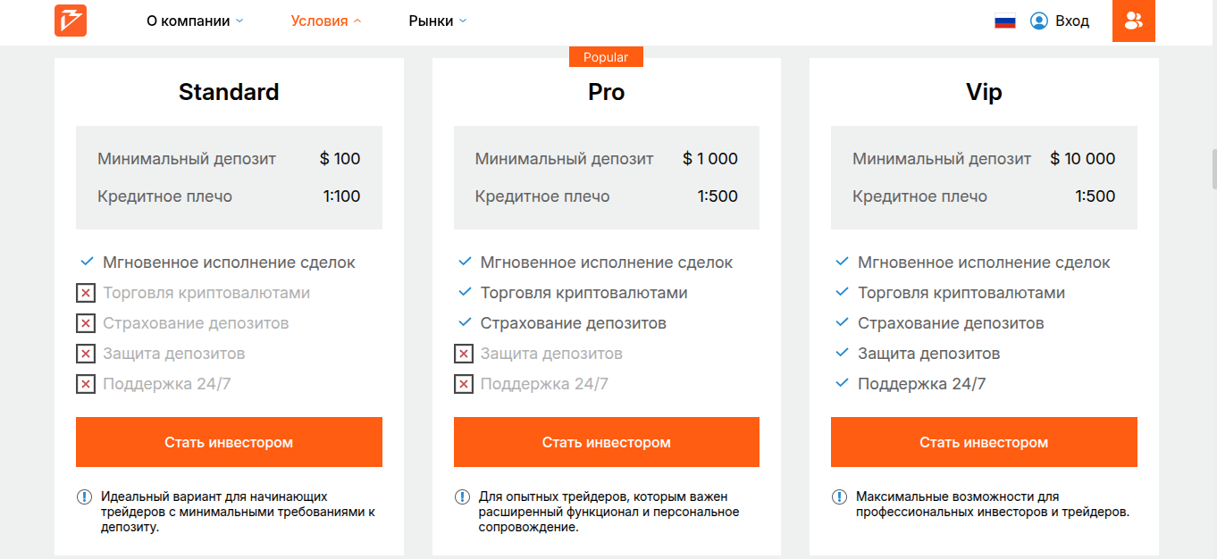
Task: Click the Popular badge above Pro
Action: 606,57
